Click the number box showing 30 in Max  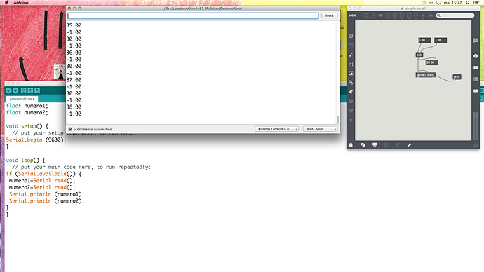pos(424,41)
